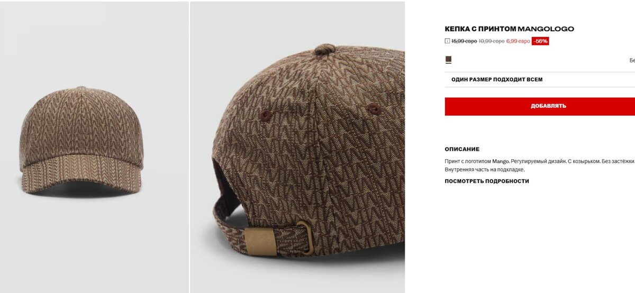Open the ПОСМОТРЕТЬ ПОДРОБНОСТИ link

(x=487, y=181)
